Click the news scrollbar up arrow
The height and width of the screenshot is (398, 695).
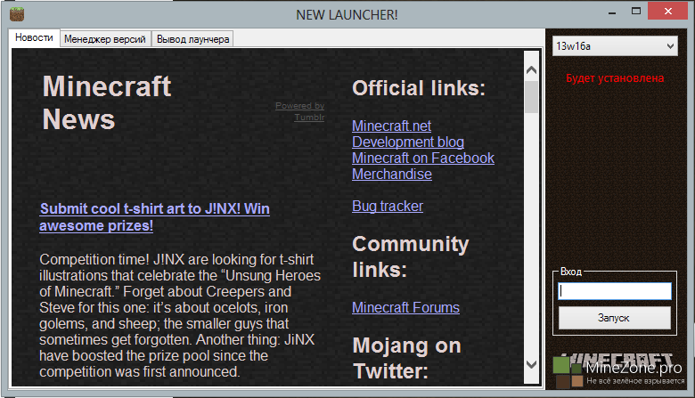click(531, 67)
